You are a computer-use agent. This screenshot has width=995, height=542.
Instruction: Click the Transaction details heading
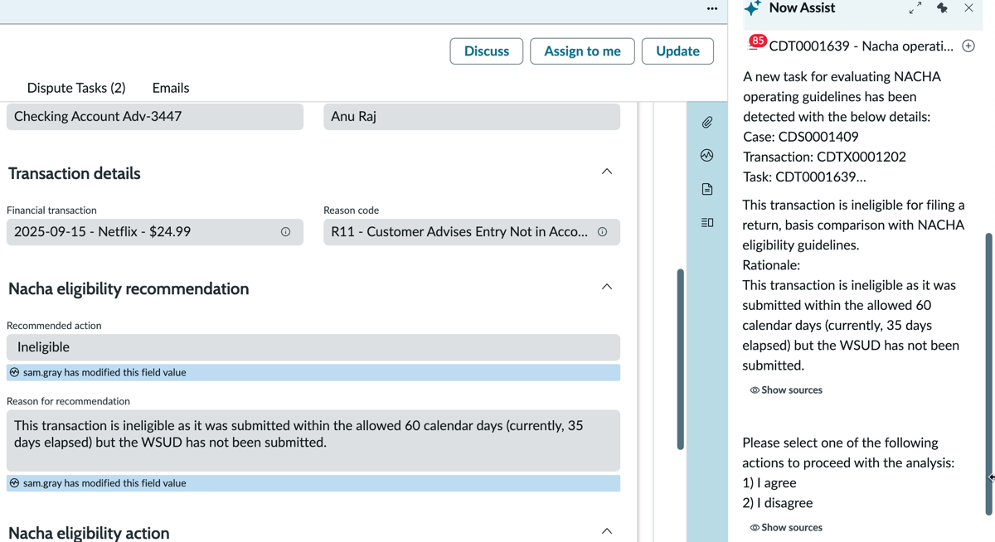point(75,173)
